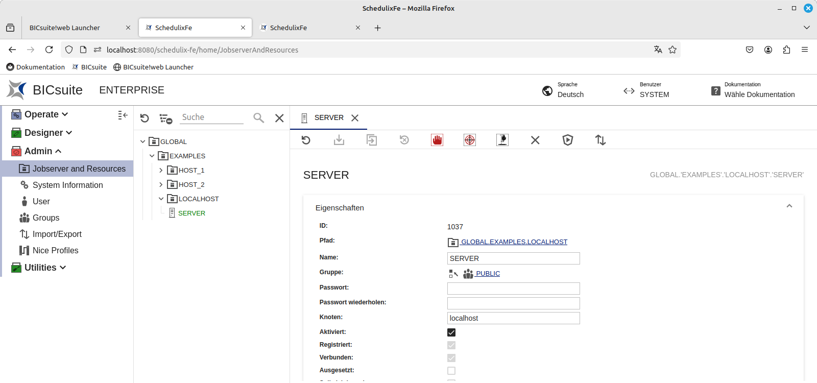Viewport: 817px width, 383px height.
Task: Open the GLOBAL.EXAMPLES.LOCALHOST path link
Action: tap(514, 242)
